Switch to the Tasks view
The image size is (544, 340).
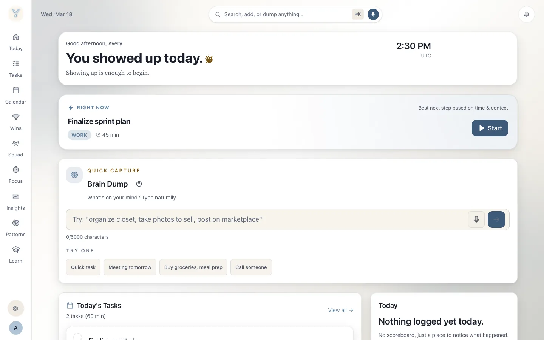[15, 69]
